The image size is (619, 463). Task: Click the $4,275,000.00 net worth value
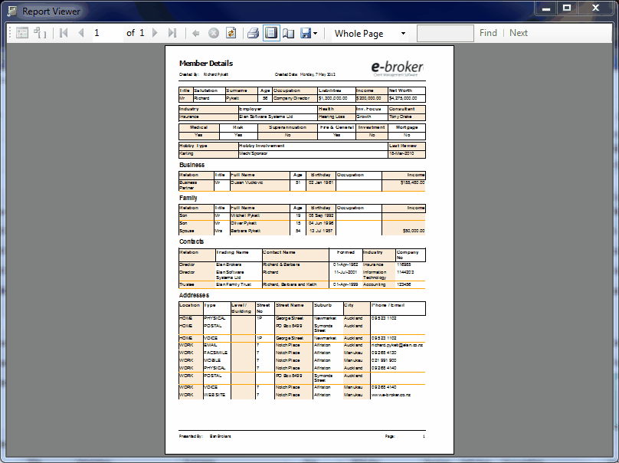tap(403, 98)
